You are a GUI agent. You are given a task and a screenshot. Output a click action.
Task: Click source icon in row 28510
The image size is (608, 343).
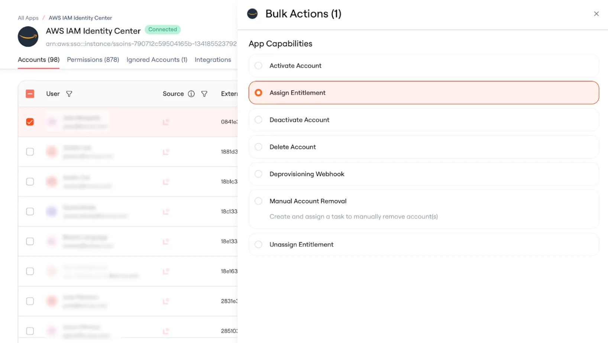coord(166,331)
